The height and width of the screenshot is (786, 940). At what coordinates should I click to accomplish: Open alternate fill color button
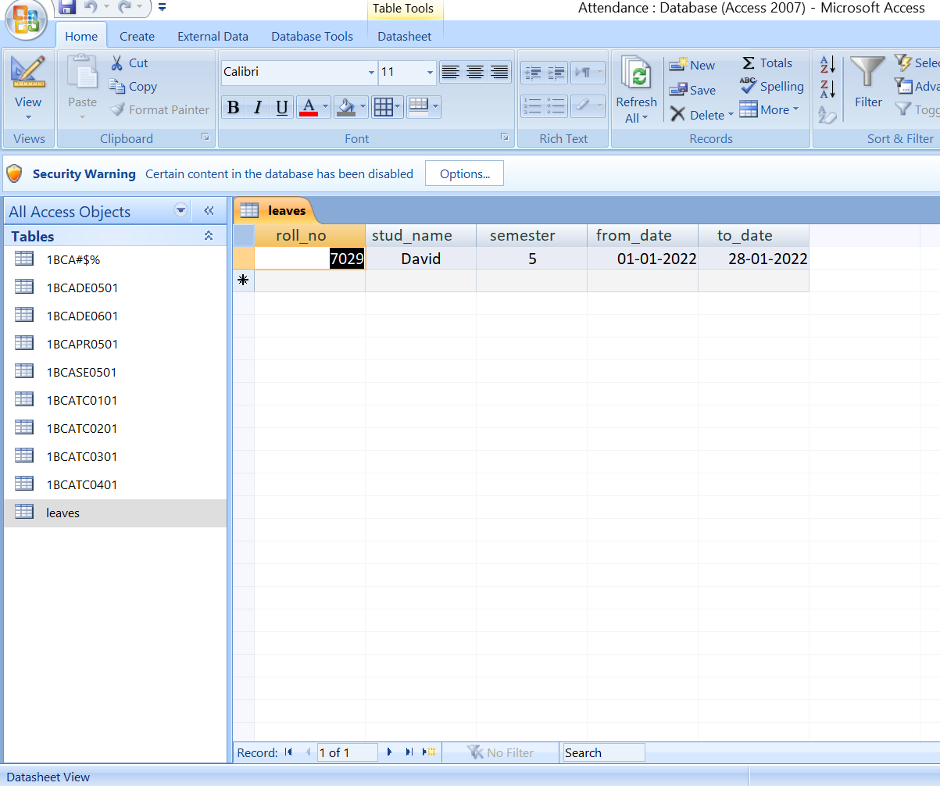[x=424, y=108]
